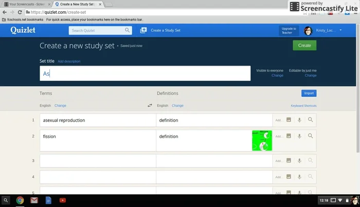The width and height of the screenshot is (360, 207).
Task: Click the Create a Study Set icon
Action: pos(143,31)
